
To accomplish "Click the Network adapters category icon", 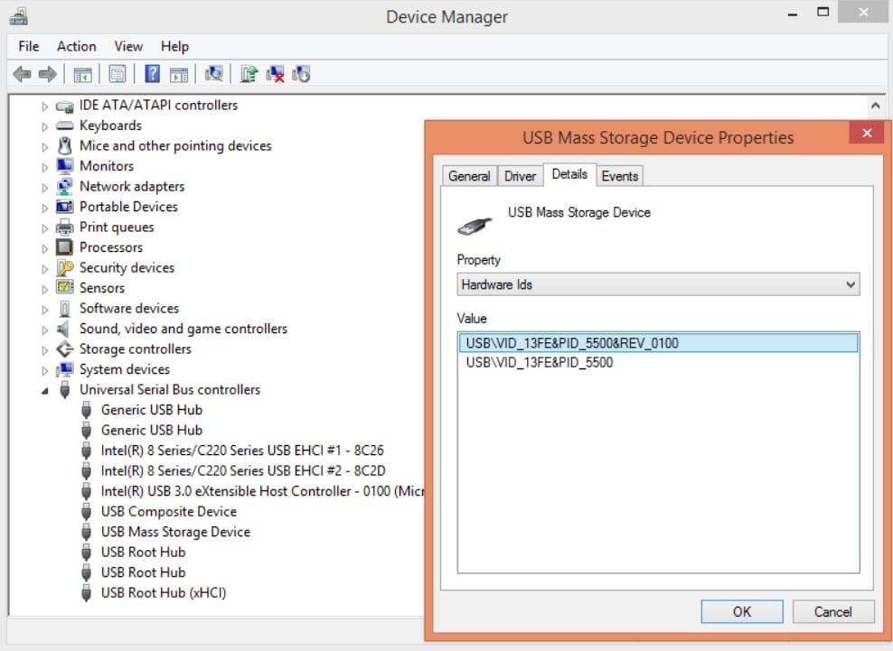I will 64,186.
